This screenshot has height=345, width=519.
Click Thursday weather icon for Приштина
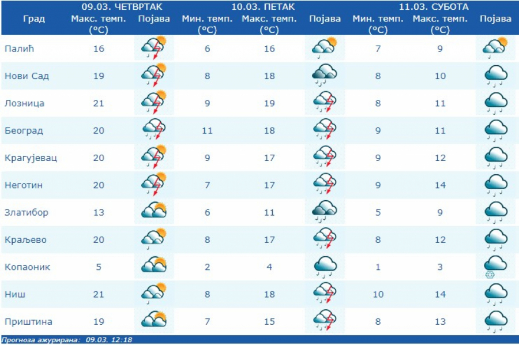coord(154,321)
